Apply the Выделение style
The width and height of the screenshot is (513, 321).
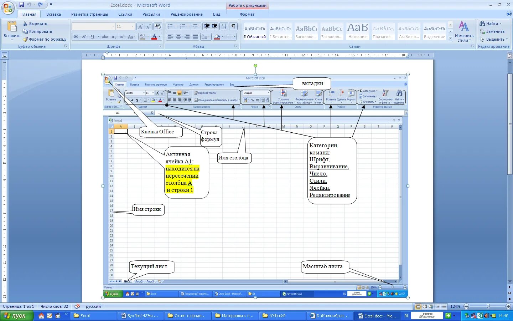pos(434,31)
